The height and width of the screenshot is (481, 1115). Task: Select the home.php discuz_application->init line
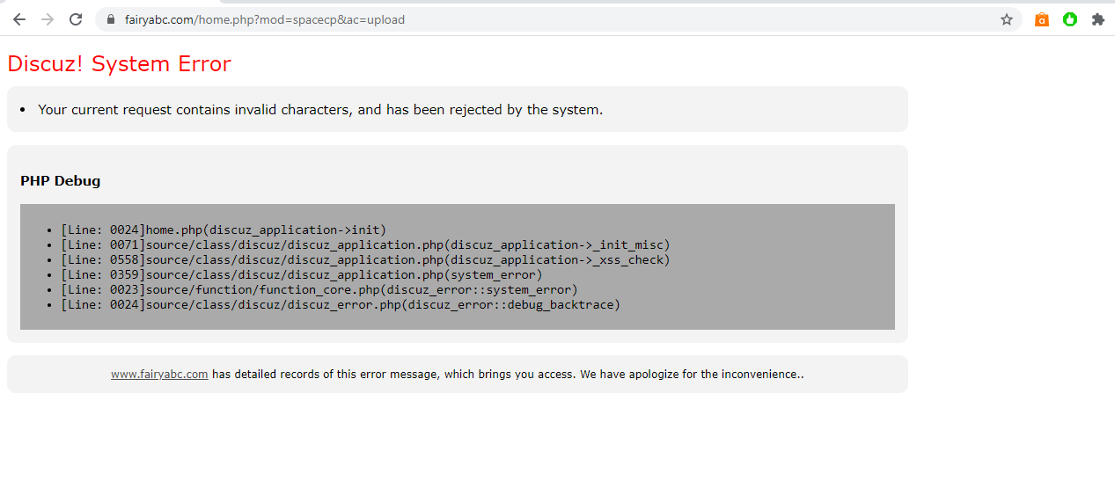(x=224, y=230)
